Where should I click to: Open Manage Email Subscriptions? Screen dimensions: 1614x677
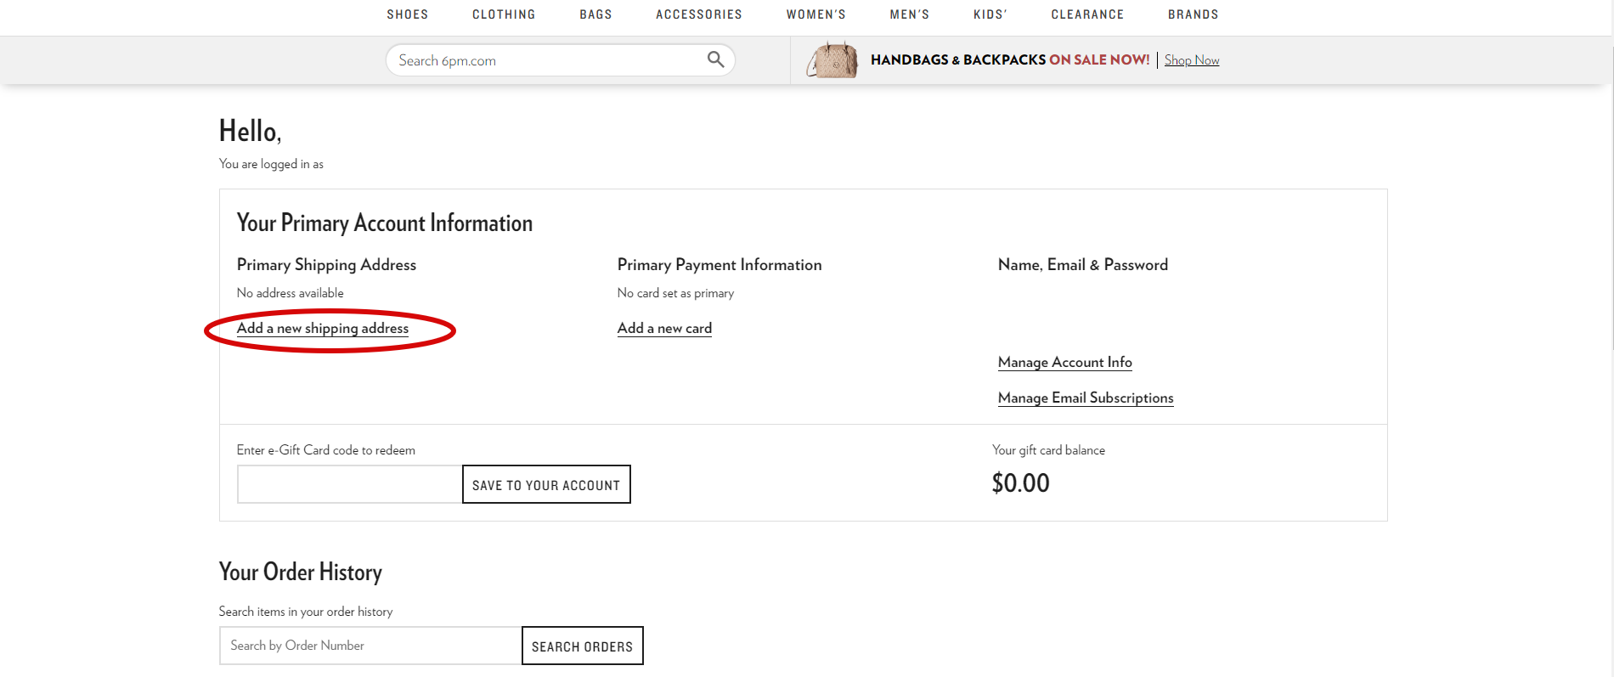tap(1085, 398)
